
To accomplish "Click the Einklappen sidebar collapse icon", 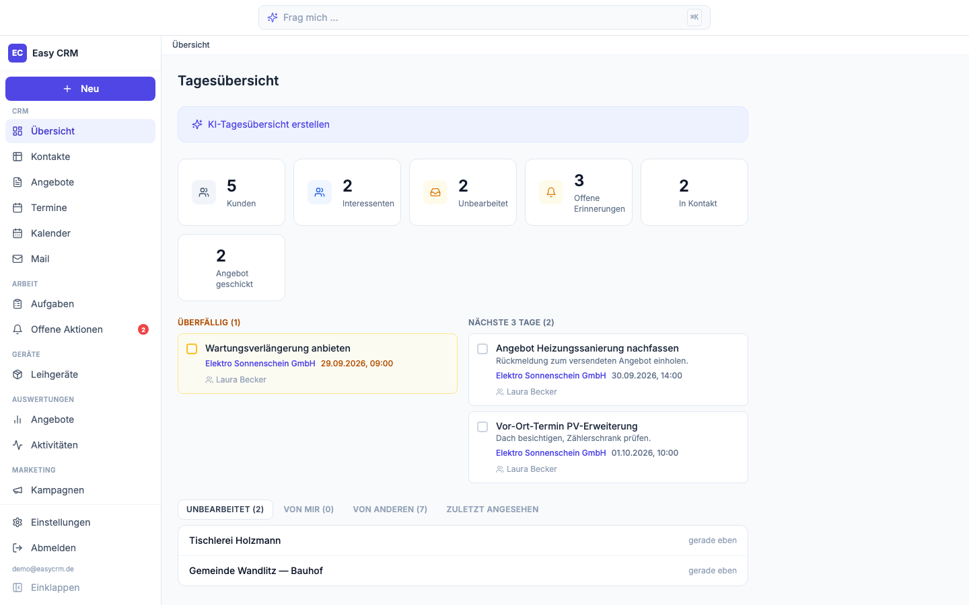I will pyautogui.click(x=17, y=588).
